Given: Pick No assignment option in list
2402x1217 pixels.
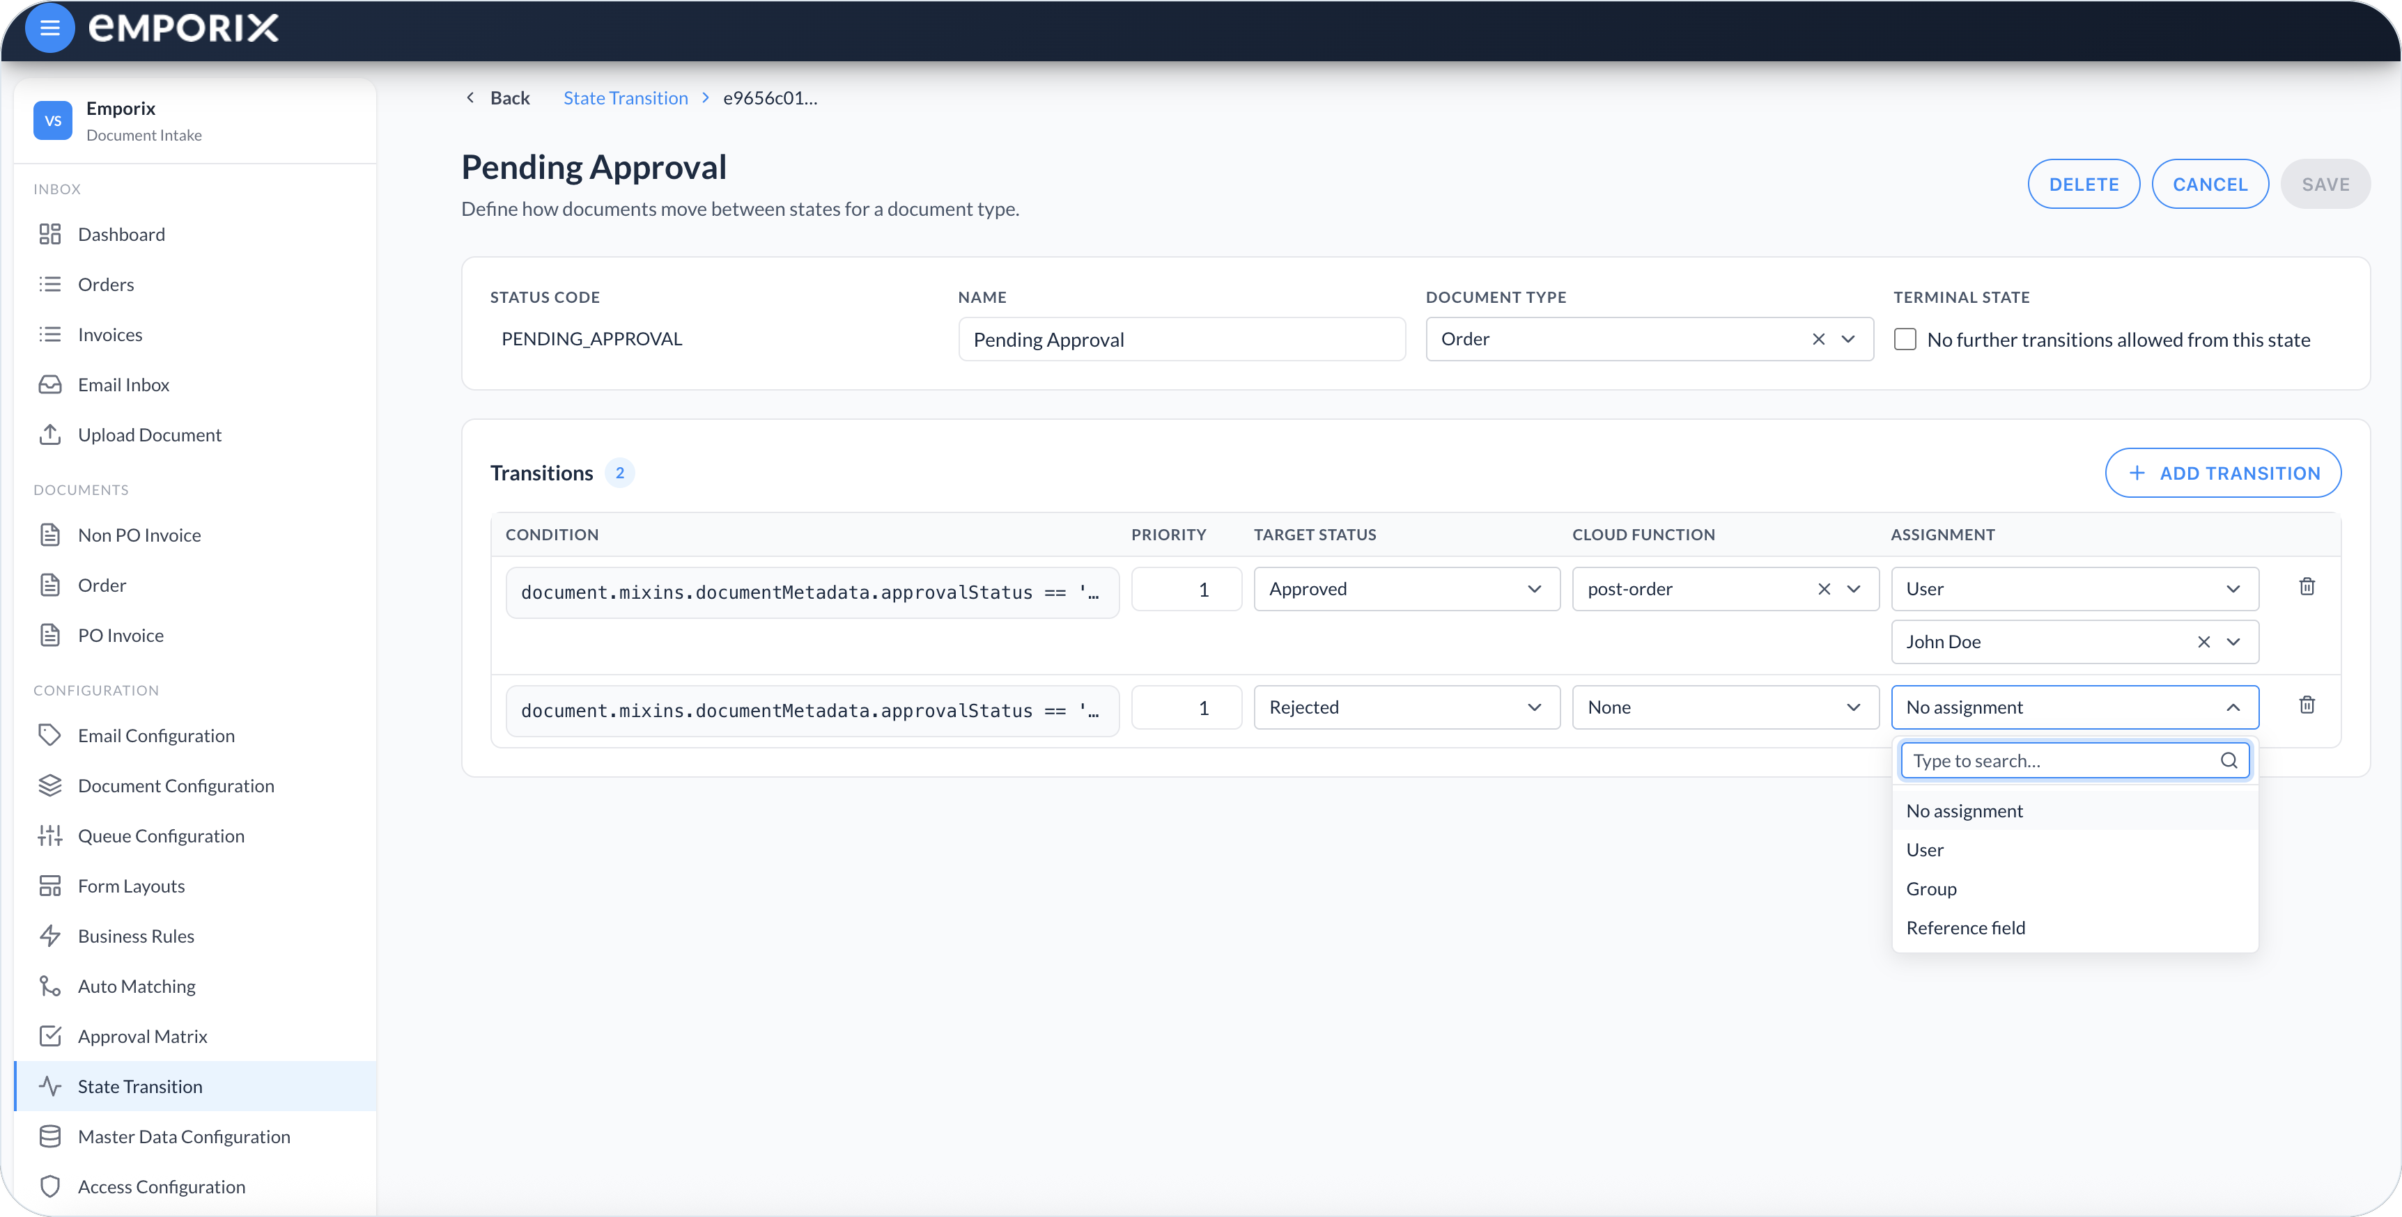Looking at the screenshot, I should click(2075, 810).
